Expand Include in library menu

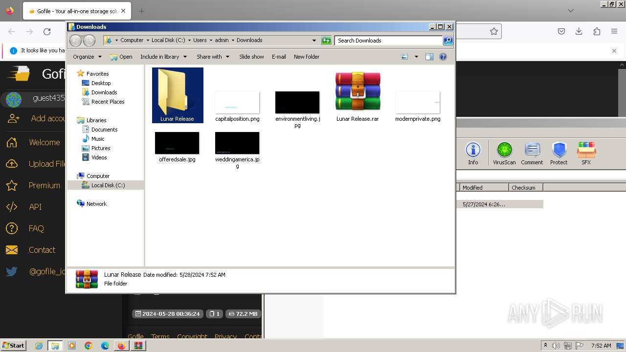[x=163, y=57]
